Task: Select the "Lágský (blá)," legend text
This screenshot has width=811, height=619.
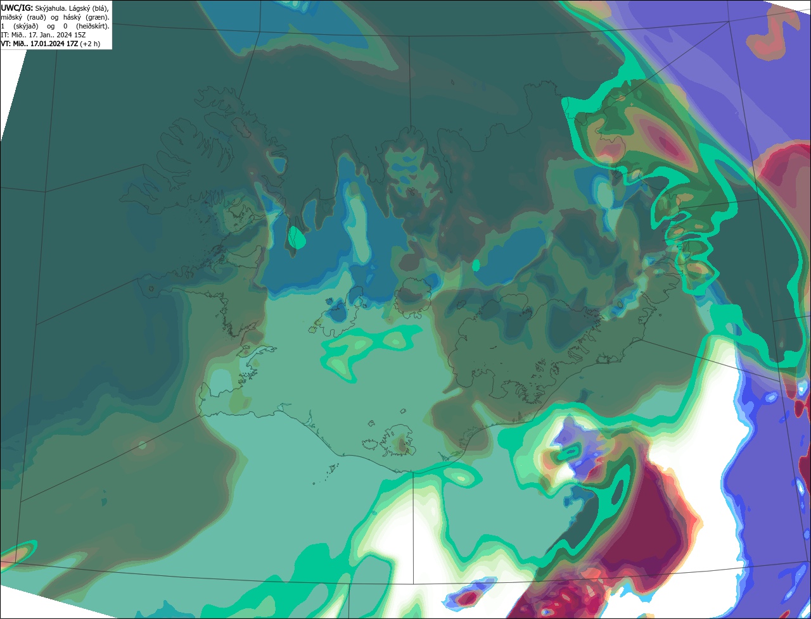Action: [89, 9]
